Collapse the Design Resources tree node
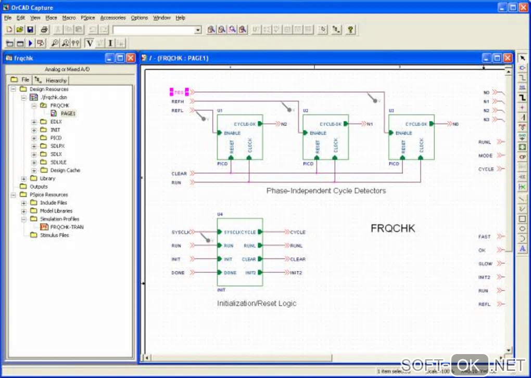 (x=13, y=89)
